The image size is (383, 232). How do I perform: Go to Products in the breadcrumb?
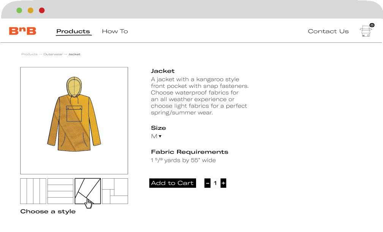coord(29,54)
